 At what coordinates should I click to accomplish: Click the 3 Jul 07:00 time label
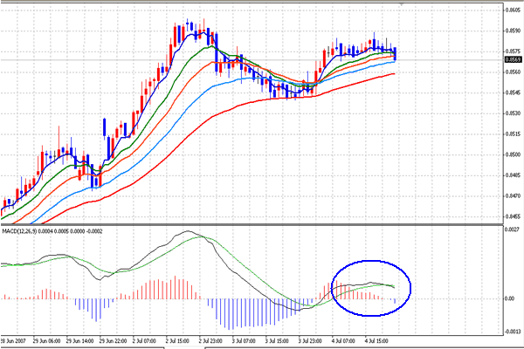tap(244, 341)
